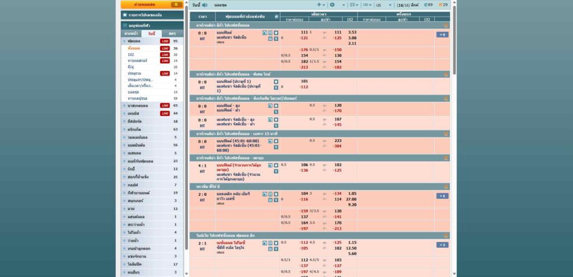Click the sound speaker icon beside วันนี้

(204, 4)
